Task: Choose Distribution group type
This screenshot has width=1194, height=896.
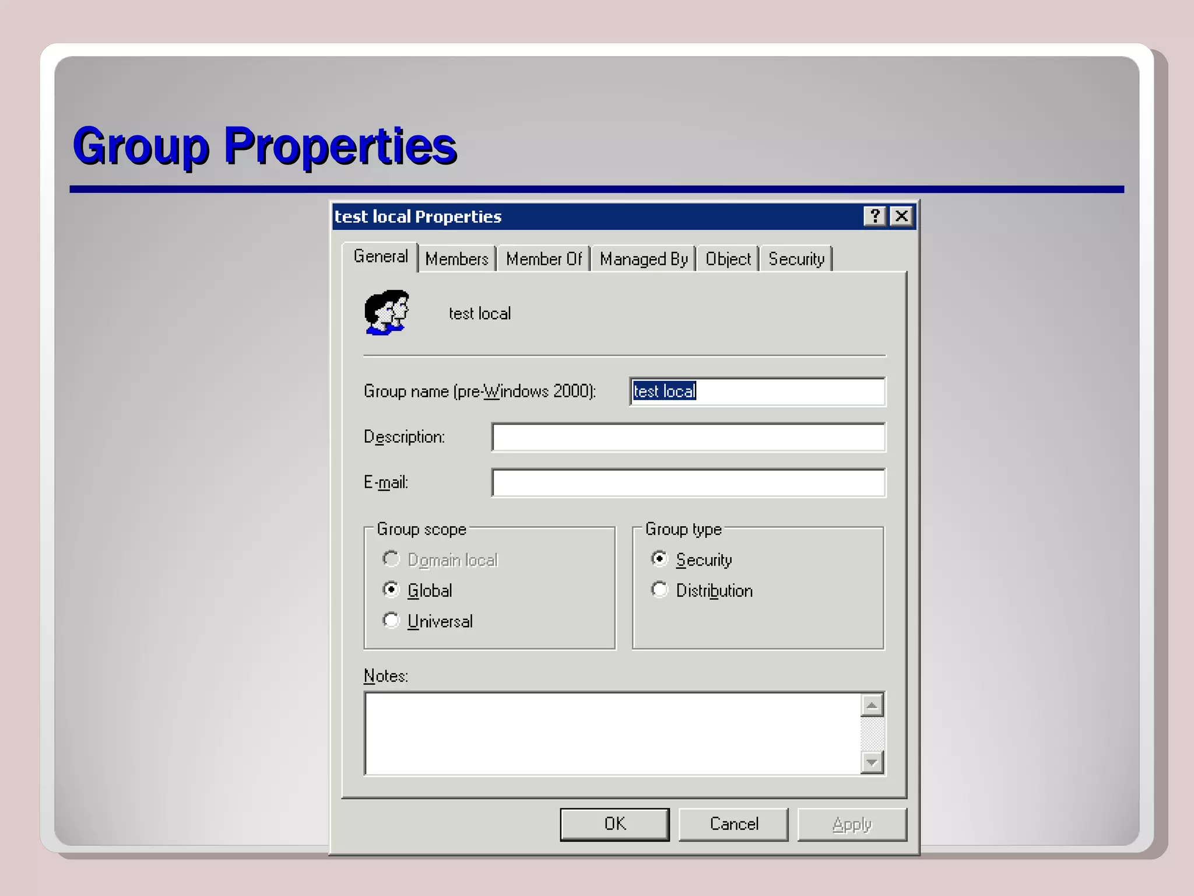Action: coord(701,590)
